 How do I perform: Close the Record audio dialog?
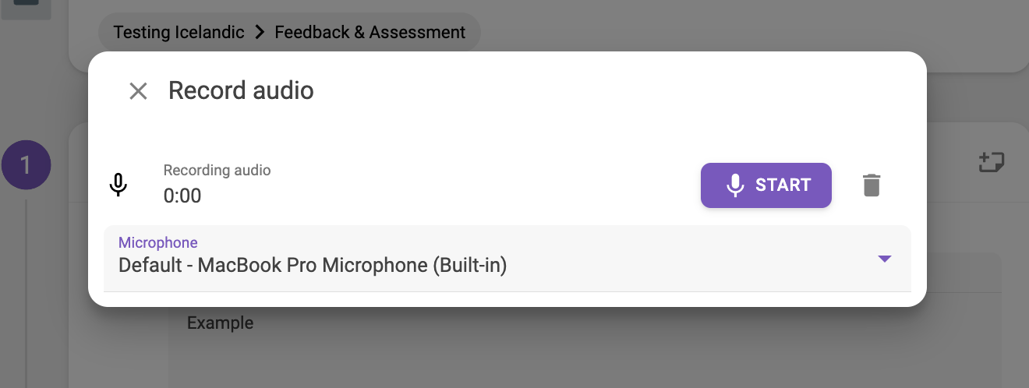(138, 91)
